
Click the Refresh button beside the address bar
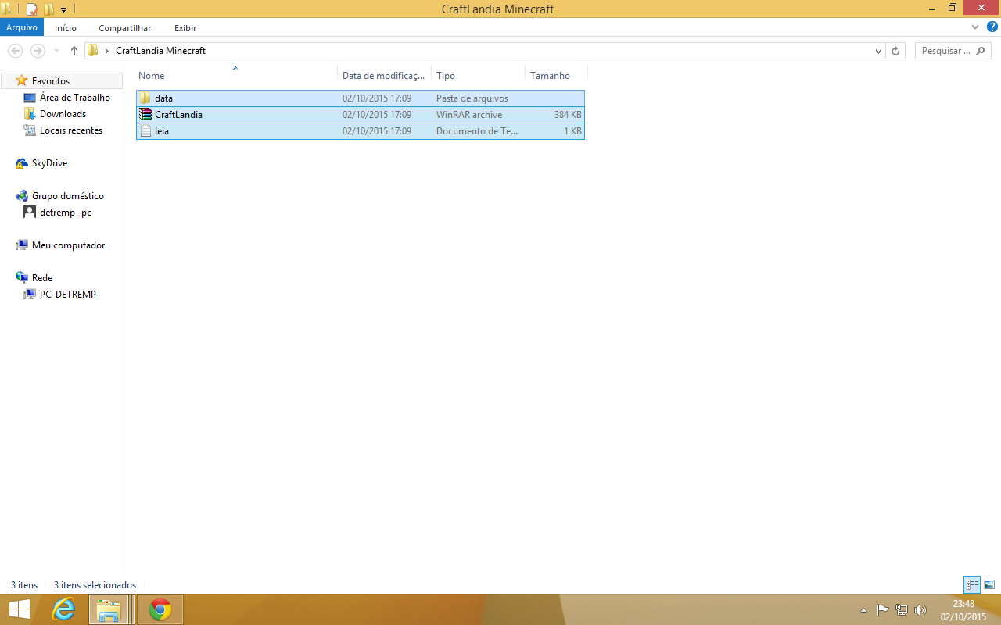(896, 51)
